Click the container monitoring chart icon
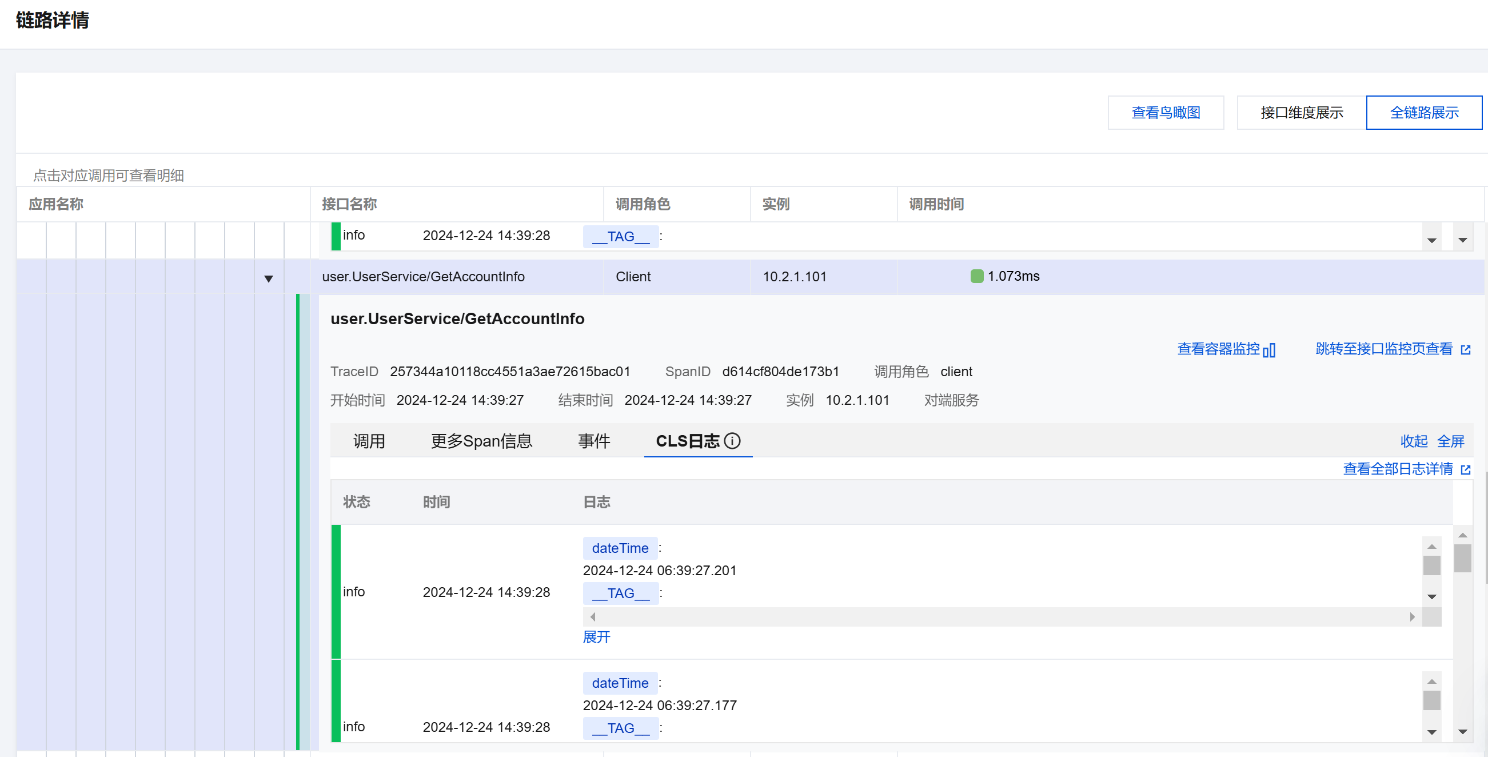 (x=1269, y=350)
